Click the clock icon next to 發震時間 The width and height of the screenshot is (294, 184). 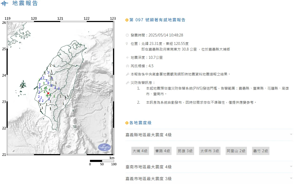coord(127,35)
